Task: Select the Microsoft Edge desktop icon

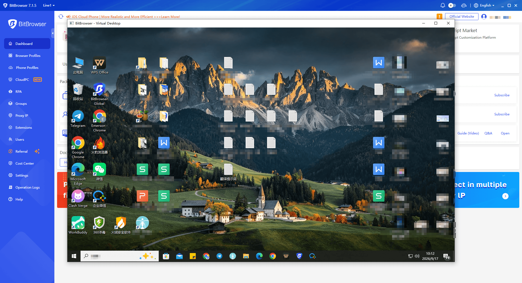Action: point(78,174)
